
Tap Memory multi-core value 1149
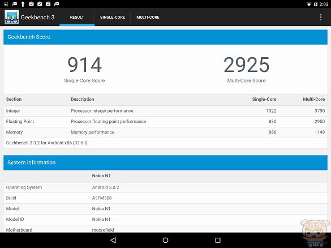pyautogui.click(x=320, y=132)
